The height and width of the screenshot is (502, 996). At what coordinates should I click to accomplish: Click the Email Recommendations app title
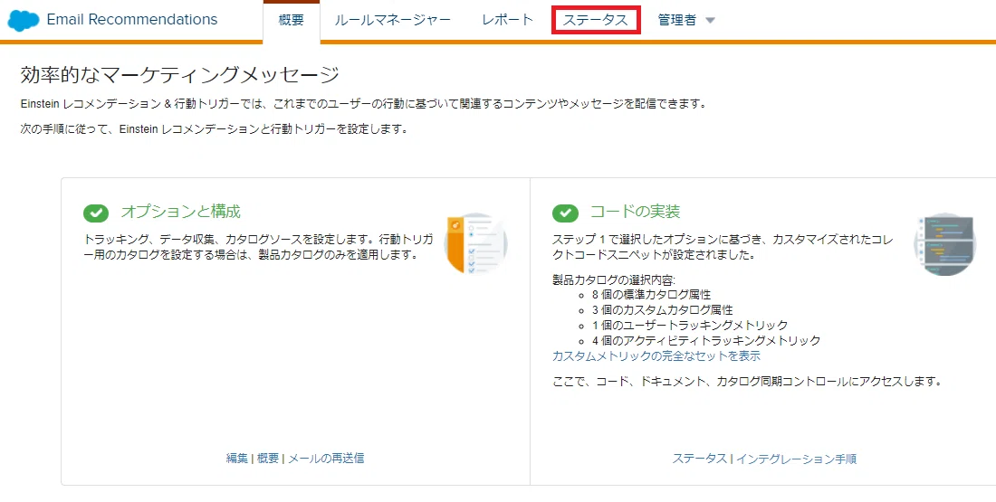coord(132,20)
